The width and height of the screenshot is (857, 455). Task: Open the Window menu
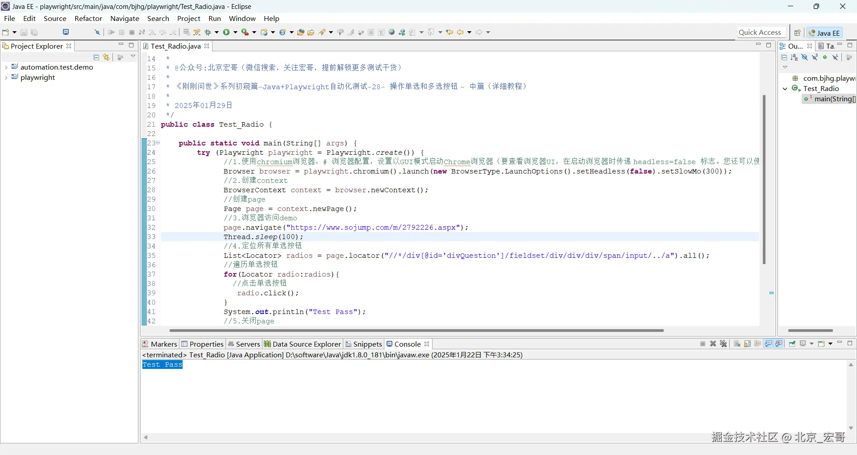click(242, 18)
